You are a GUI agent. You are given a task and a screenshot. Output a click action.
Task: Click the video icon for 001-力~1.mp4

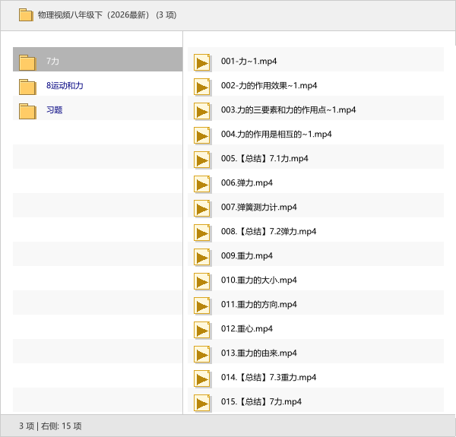pos(202,62)
